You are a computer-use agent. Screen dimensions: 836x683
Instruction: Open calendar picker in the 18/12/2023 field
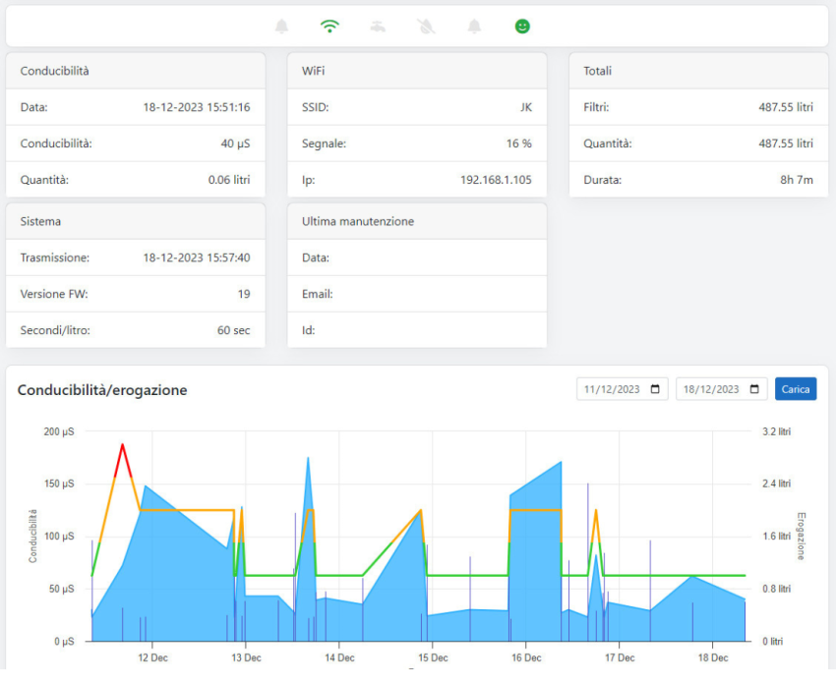(x=754, y=389)
